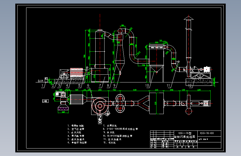Click leader callout number 3 below the ground line

click(59, 85)
